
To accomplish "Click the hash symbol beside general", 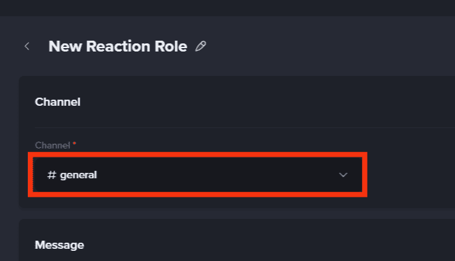I will tap(52, 175).
